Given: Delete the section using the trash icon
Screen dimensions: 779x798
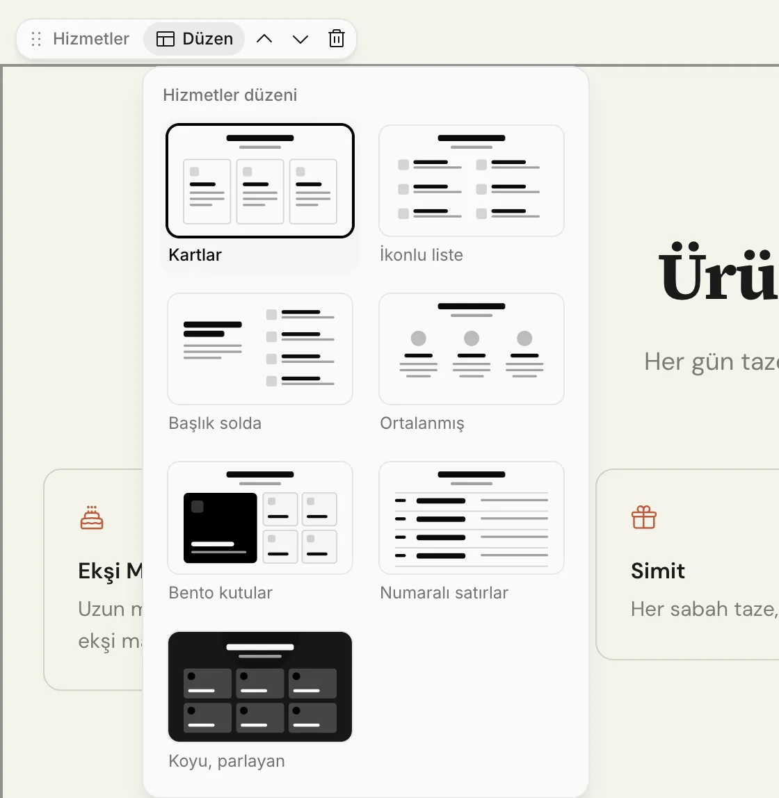Looking at the screenshot, I should [x=337, y=39].
